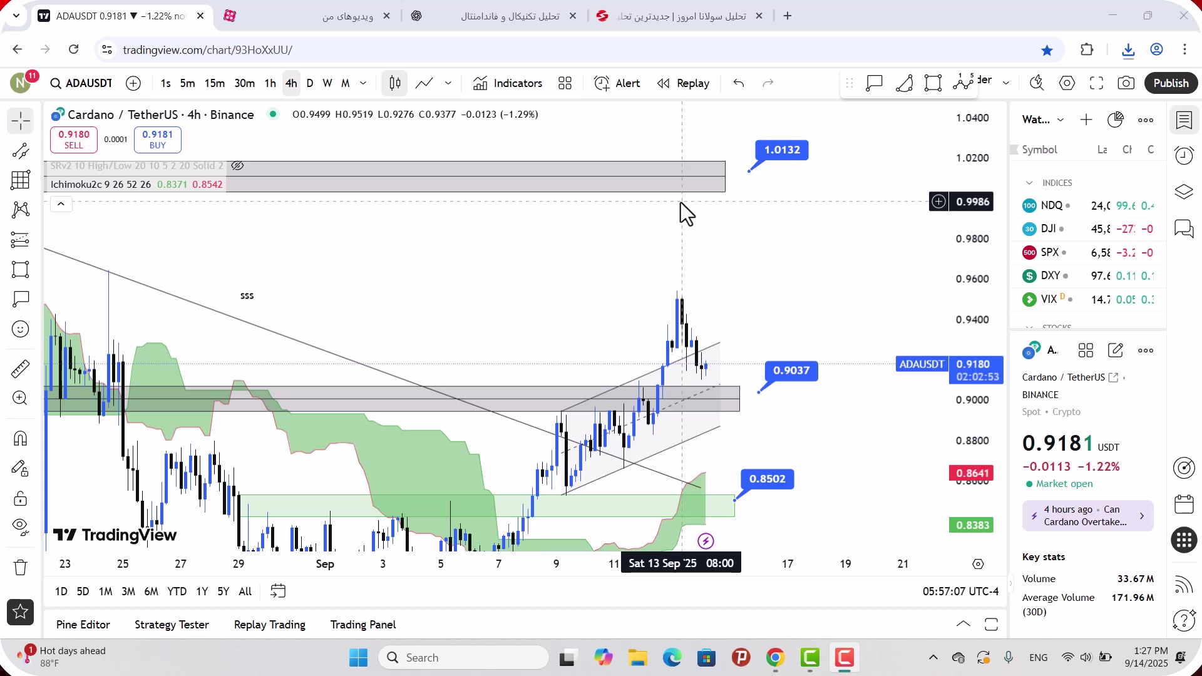Open the economic calendar panel
The image size is (1202, 676).
coord(1184,504)
